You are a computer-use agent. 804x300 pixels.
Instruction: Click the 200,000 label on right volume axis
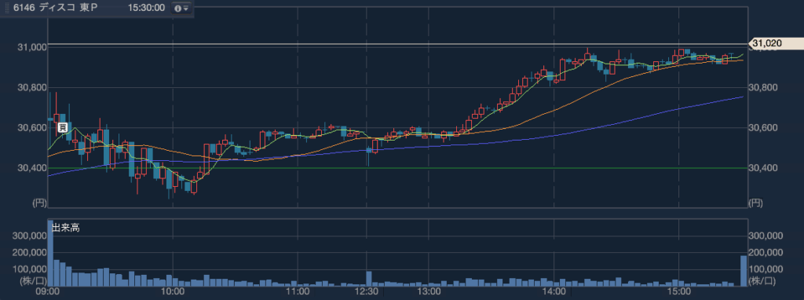pyautogui.click(x=766, y=252)
